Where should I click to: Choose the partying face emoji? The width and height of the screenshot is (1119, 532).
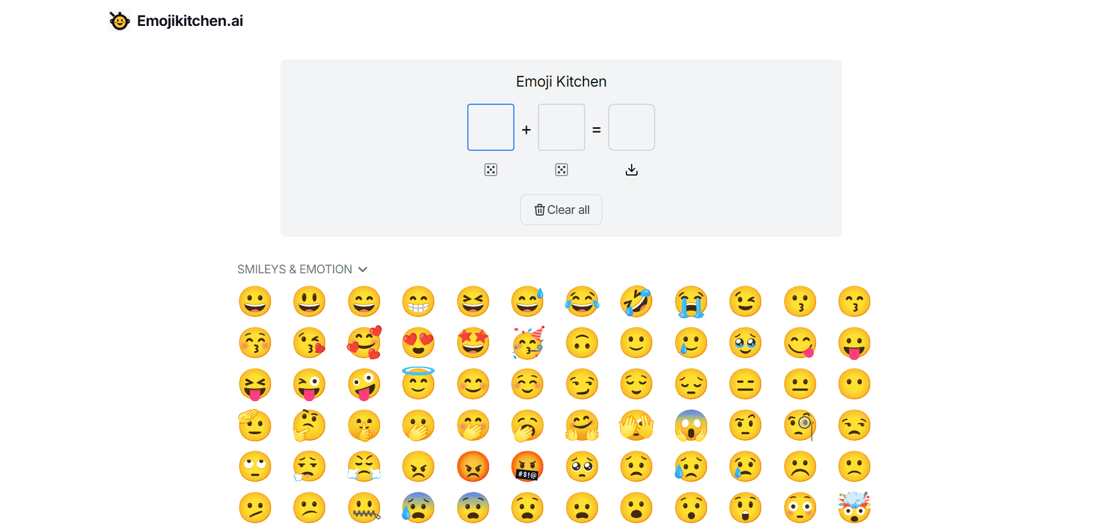tap(527, 343)
